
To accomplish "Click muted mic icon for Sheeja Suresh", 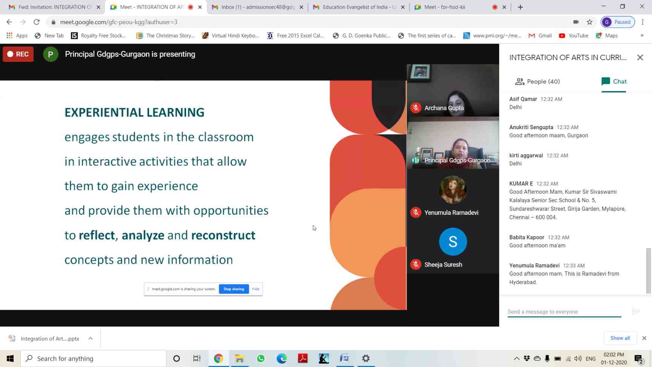I will click(416, 265).
